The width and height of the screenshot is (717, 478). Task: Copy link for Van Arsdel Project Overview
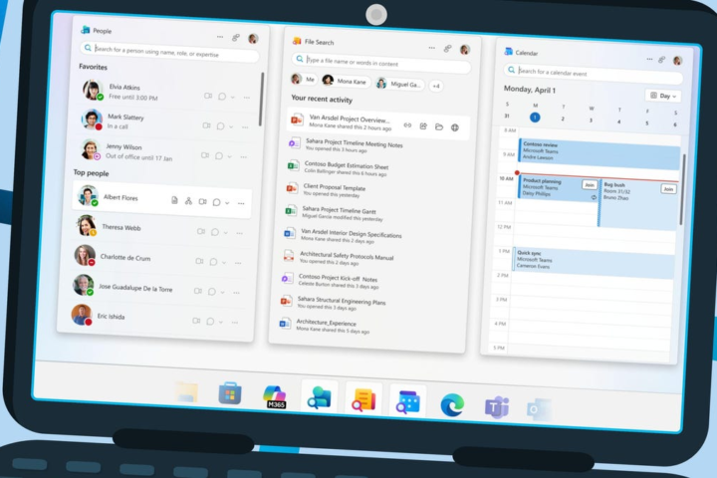point(407,125)
